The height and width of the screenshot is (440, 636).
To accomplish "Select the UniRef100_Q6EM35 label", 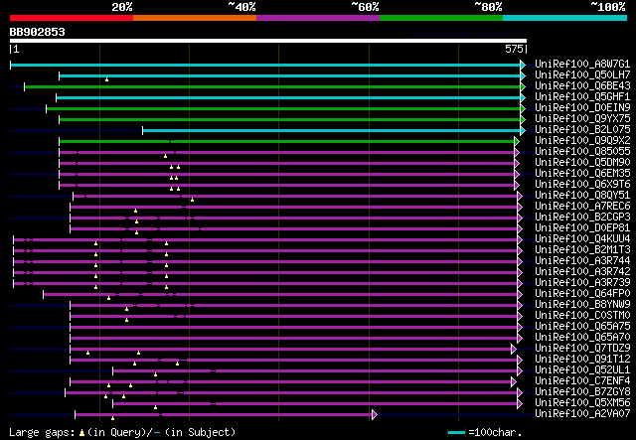I will 582,174.
